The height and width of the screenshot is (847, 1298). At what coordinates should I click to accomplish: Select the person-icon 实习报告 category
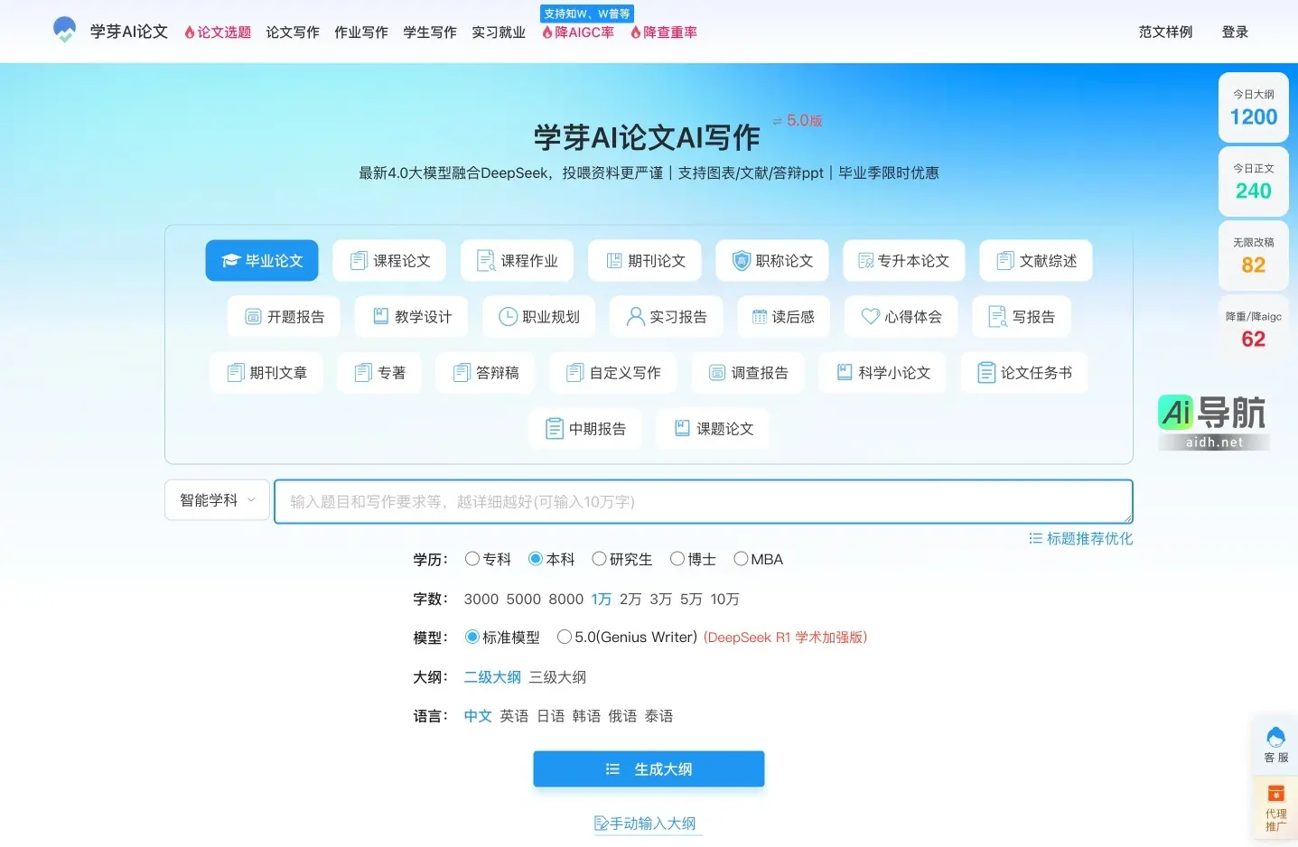pyautogui.click(x=666, y=316)
